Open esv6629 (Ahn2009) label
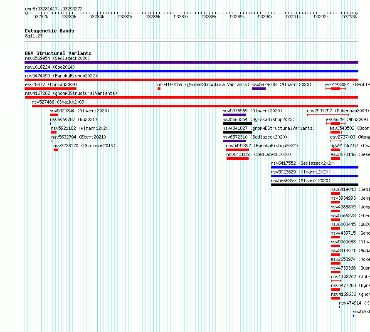 pyautogui.click(x=347, y=119)
